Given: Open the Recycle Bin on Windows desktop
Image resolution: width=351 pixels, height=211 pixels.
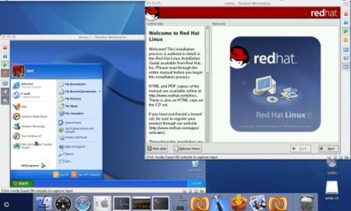Looking at the screenshot, I should 195,166.
